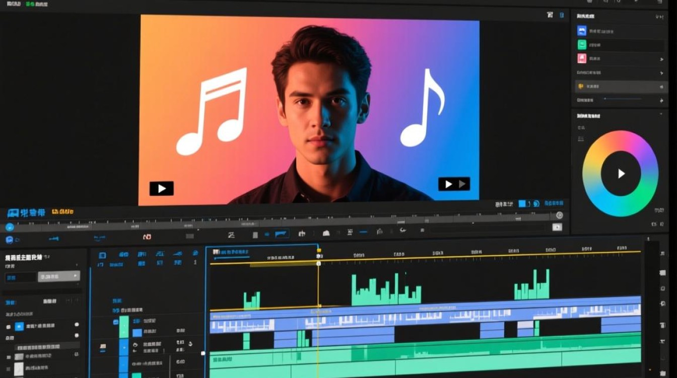This screenshot has height=378, width=677.
Task: Expand the arrow on the row below the pink icon
Action: pos(661,73)
